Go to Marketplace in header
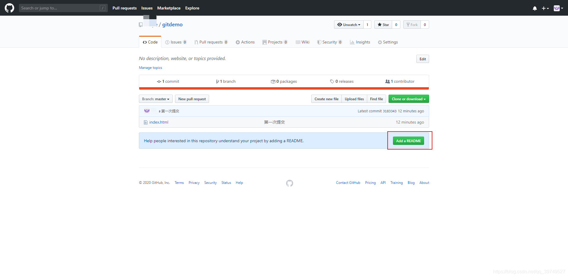 click(x=169, y=8)
